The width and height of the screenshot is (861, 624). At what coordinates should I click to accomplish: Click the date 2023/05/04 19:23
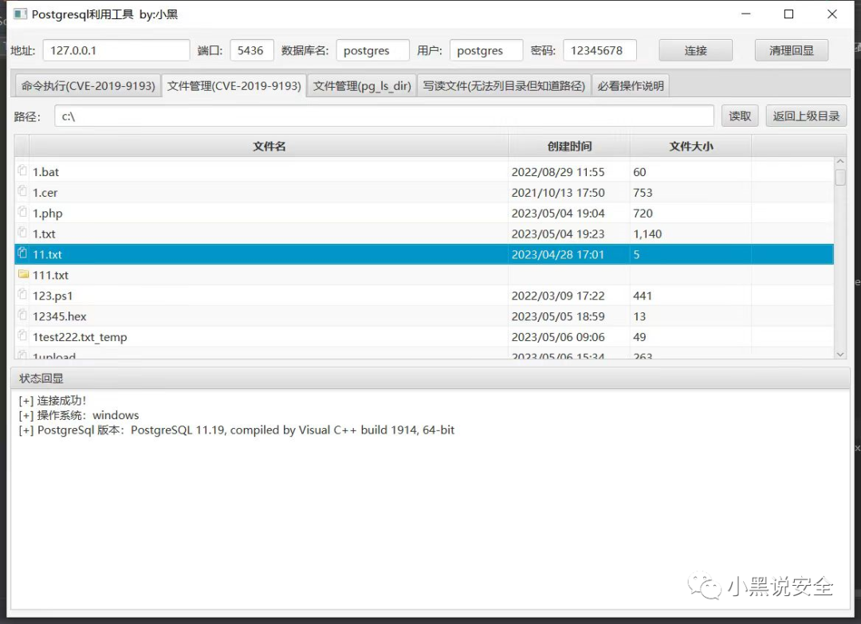point(558,234)
